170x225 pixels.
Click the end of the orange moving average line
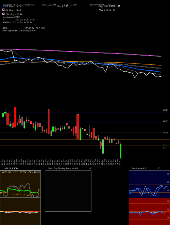point(161,65)
